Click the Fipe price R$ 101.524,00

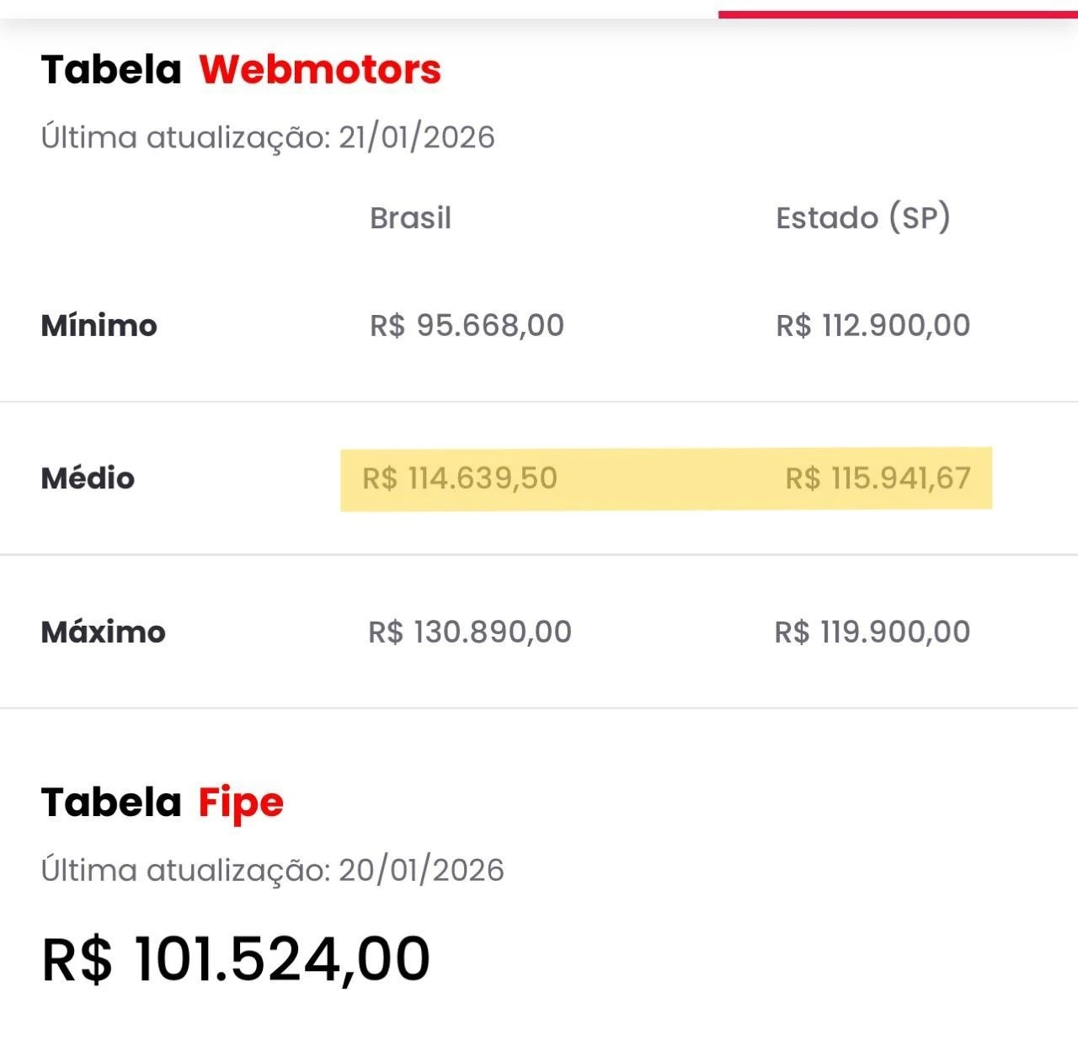(x=236, y=958)
